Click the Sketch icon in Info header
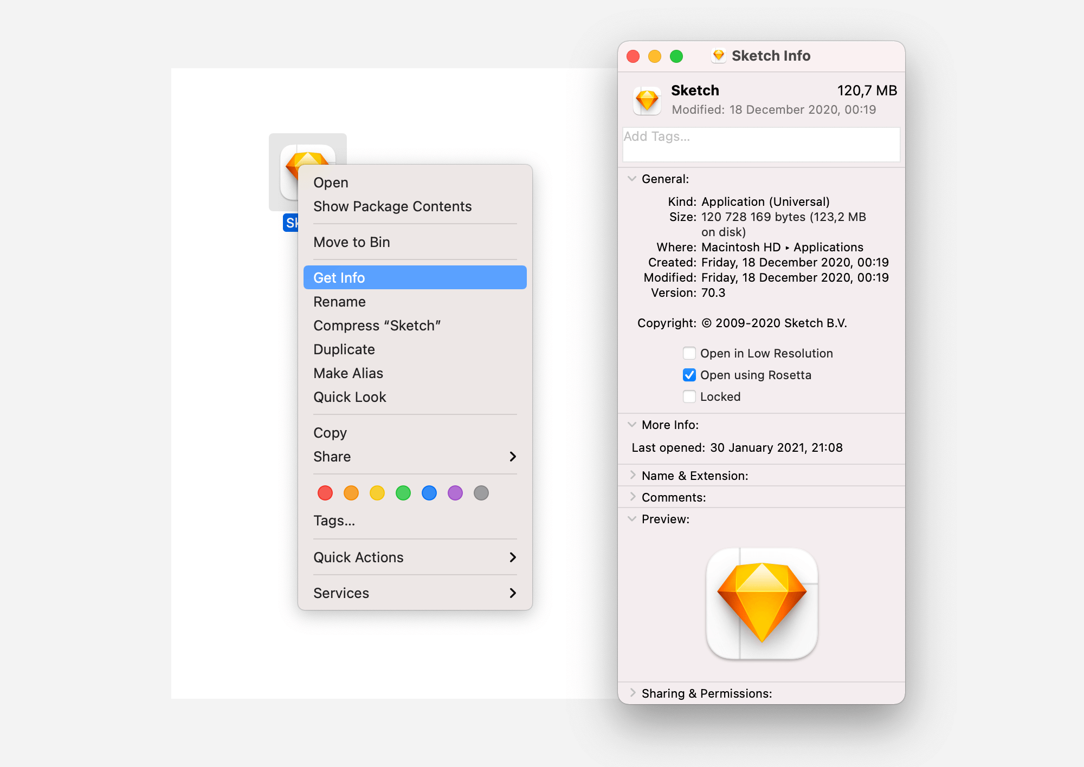The width and height of the screenshot is (1084, 767). pos(647,100)
